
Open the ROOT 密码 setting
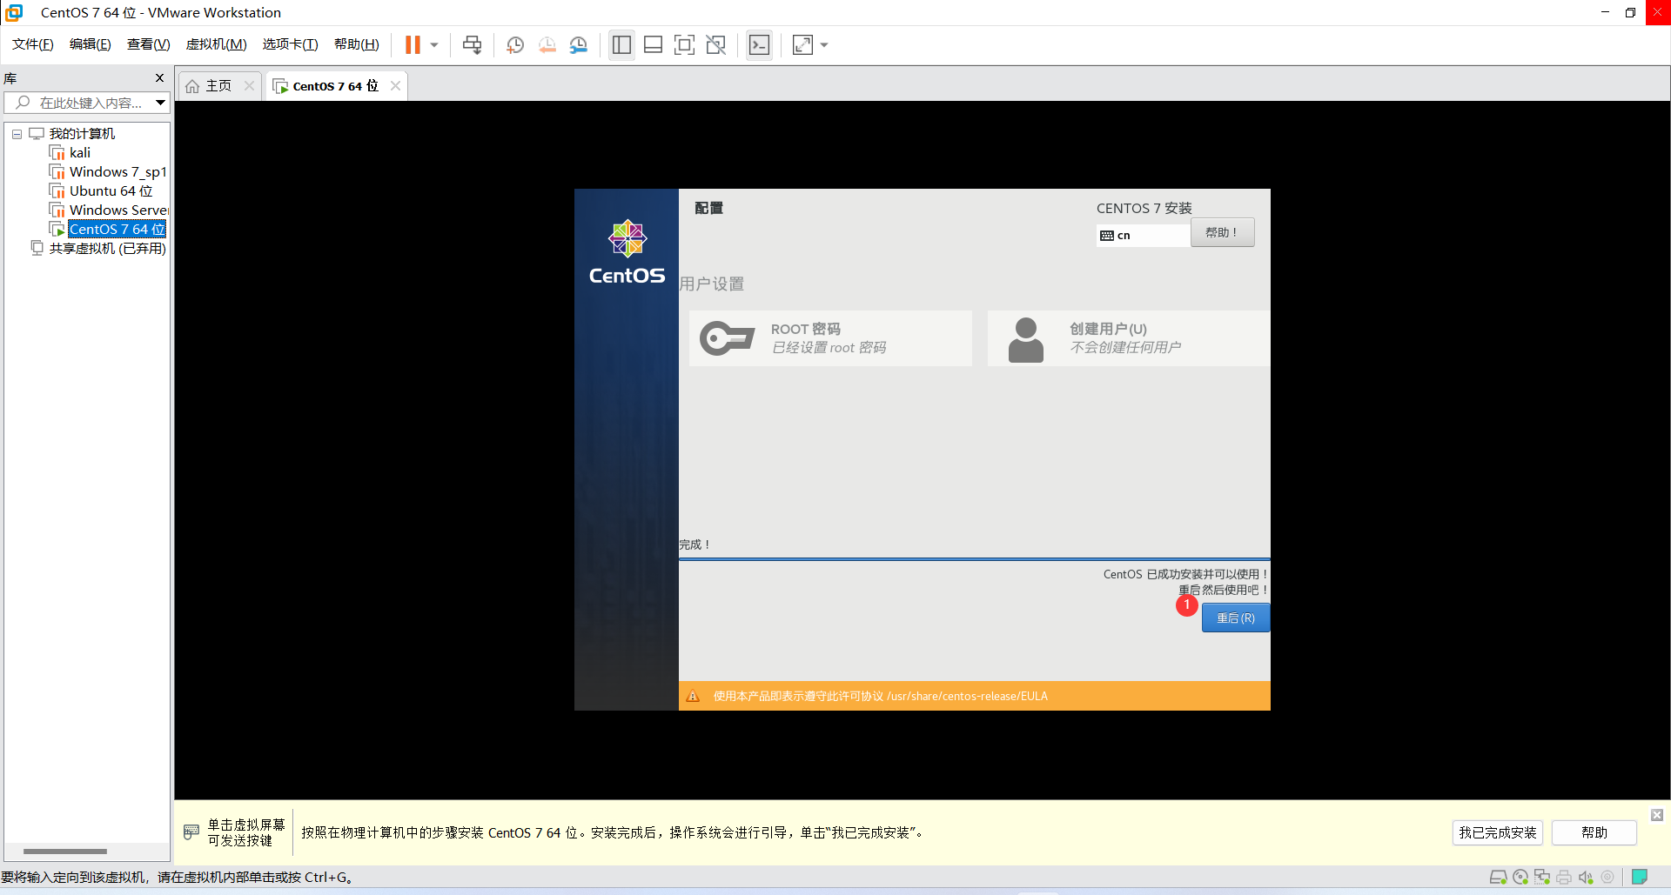click(x=830, y=338)
